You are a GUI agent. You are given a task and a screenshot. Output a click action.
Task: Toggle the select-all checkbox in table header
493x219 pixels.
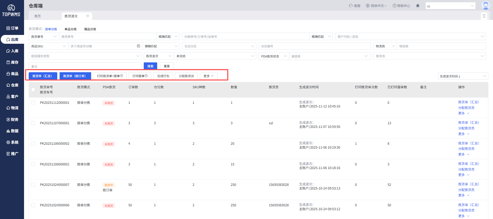tap(33, 90)
